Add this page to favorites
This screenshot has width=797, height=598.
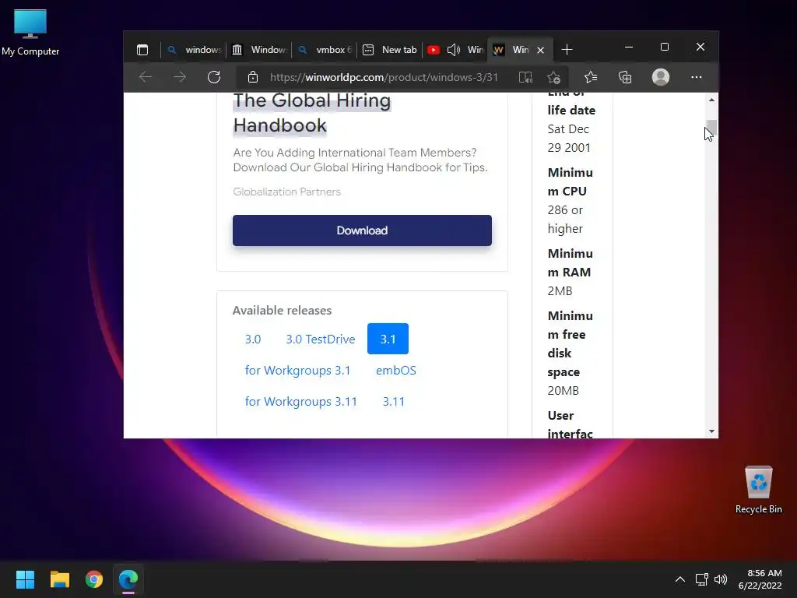[x=554, y=77]
